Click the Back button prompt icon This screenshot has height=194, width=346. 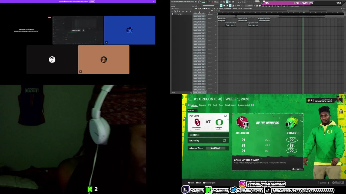197,183
